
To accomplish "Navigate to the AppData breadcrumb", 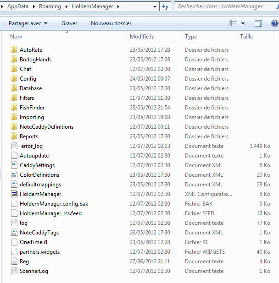I will (18, 6).
